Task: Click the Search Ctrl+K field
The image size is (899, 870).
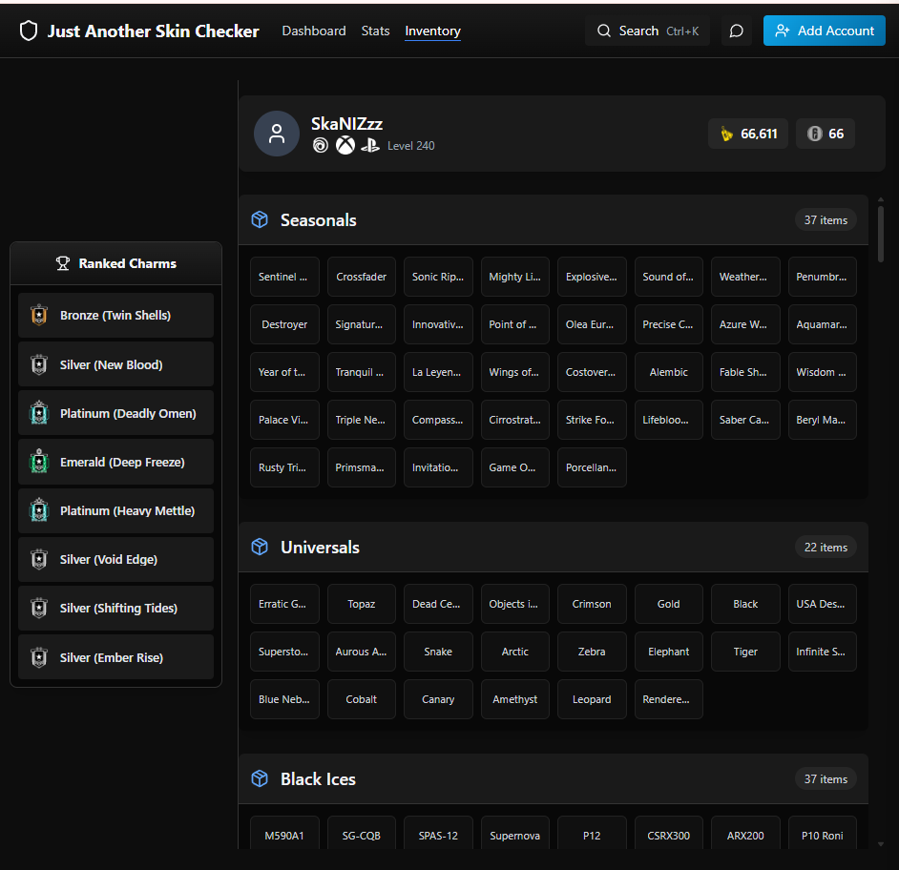Action: click(x=647, y=31)
